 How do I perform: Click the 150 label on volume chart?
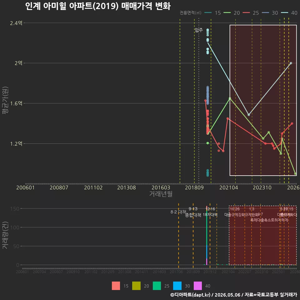pos(15,209)
